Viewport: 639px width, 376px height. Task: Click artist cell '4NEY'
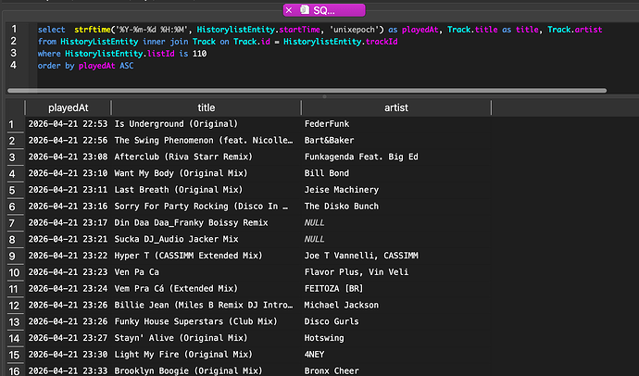[396, 355]
